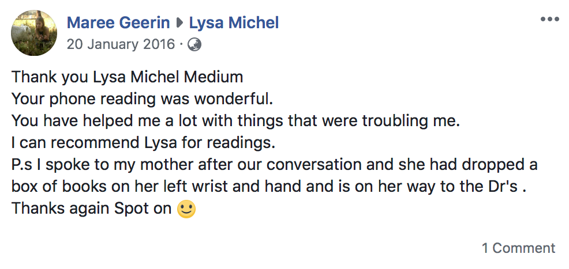Image resolution: width=569 pixels, height=269 pixels.
Task: Visit Lysa Michel's profile name link
Action: click(234, 23)
